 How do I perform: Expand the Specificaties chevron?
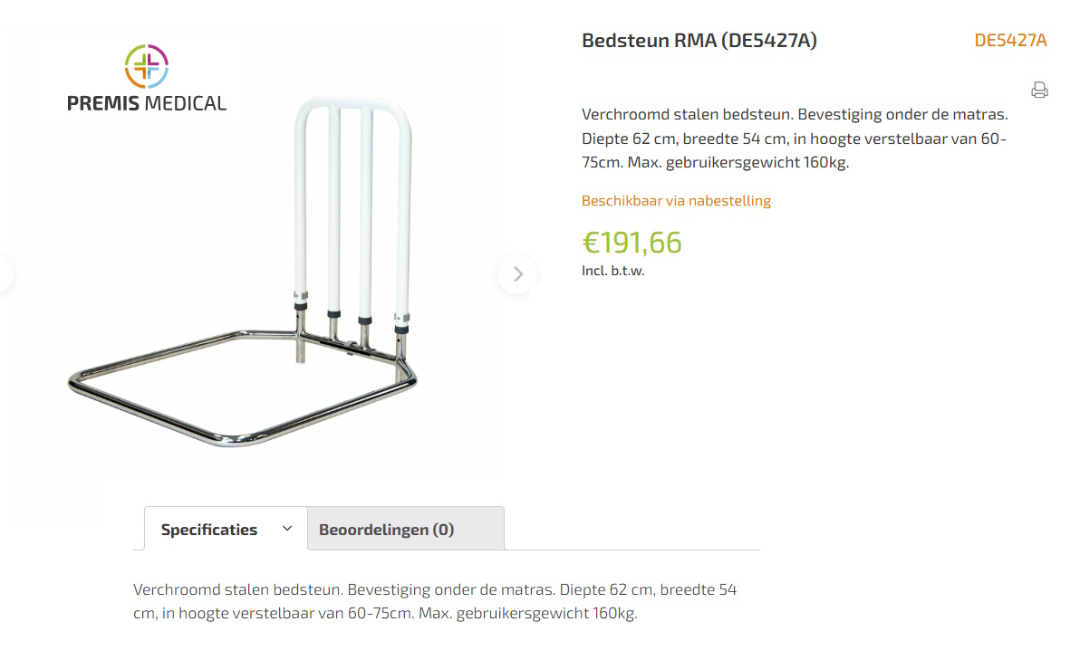click(x=287, y=529)
